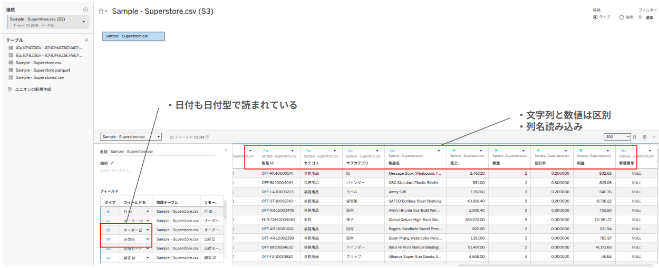Open the Sample - Superstore.csv (S3) connection dropdown
This screenshot has height=268, width=659.
[x=84, y=22]
